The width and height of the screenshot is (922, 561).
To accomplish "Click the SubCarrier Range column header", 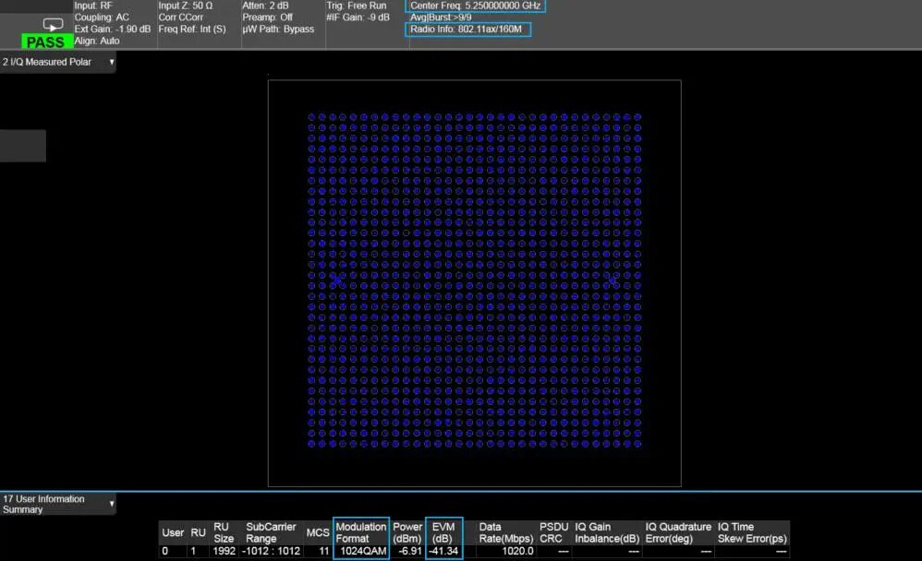I will 271,532.
